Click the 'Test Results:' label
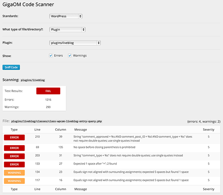Screen dimensions: 223x195 13,91
